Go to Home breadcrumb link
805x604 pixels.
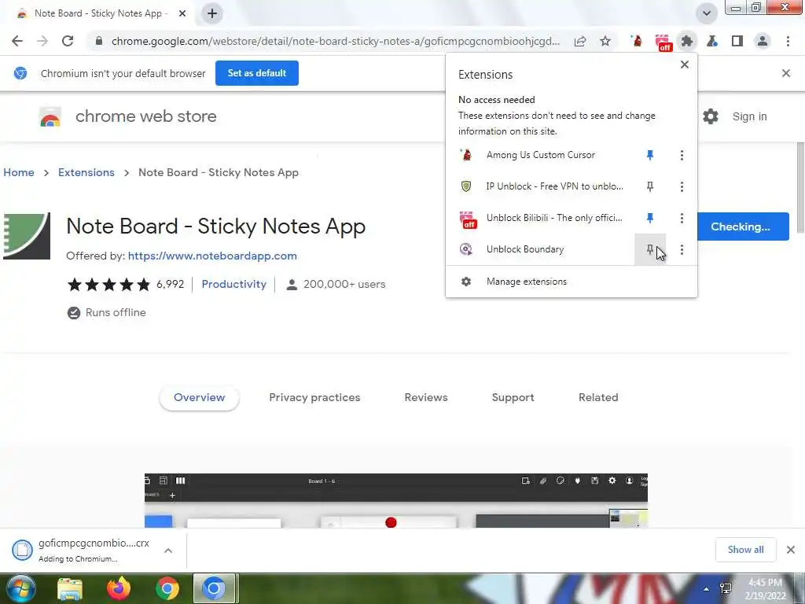coord(19,172)
